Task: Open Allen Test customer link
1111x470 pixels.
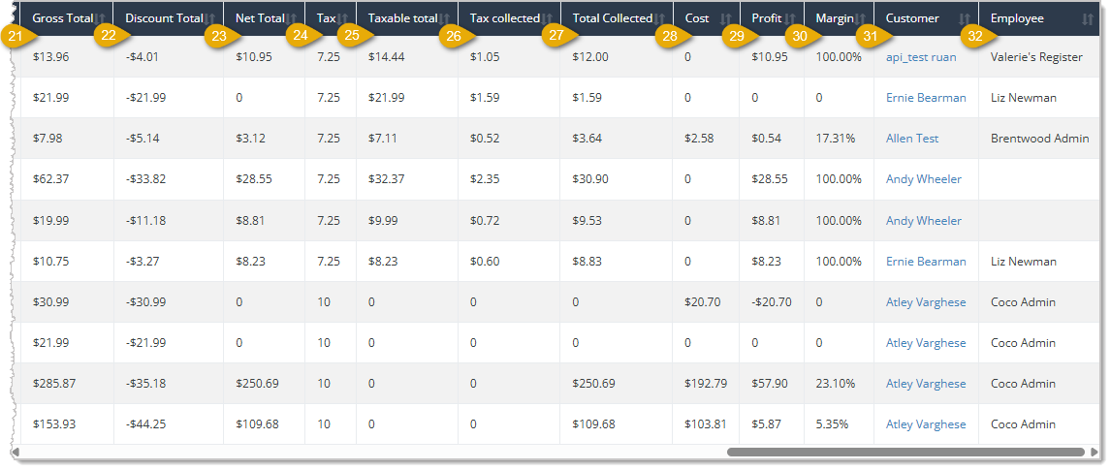Action: click(x=912, y=139)
